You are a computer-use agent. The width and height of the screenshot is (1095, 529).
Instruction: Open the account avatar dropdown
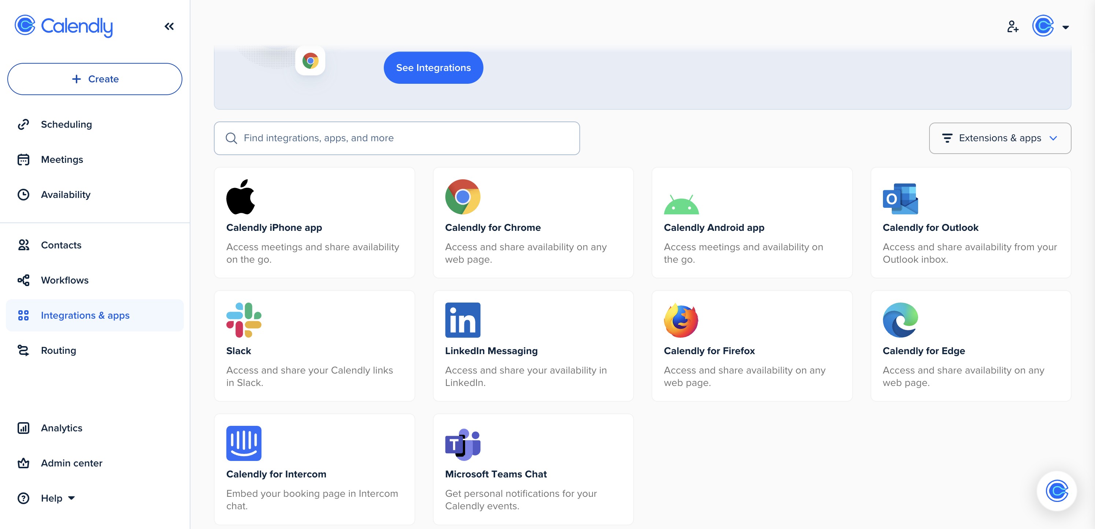1050,27
